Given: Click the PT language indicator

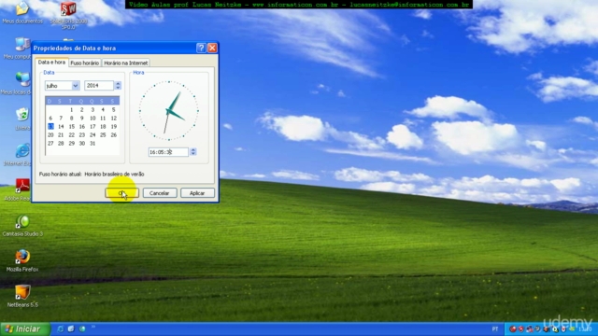Looking at the screenshot, I should (x=495, y=329).
